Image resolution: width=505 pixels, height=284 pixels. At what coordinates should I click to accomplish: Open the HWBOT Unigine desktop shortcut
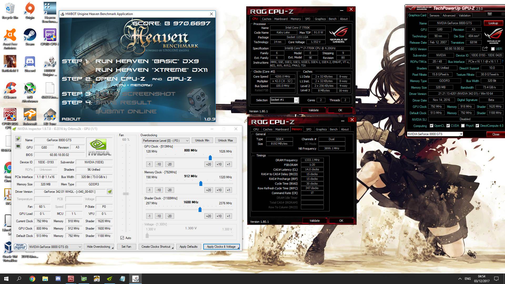coord(50,66)
